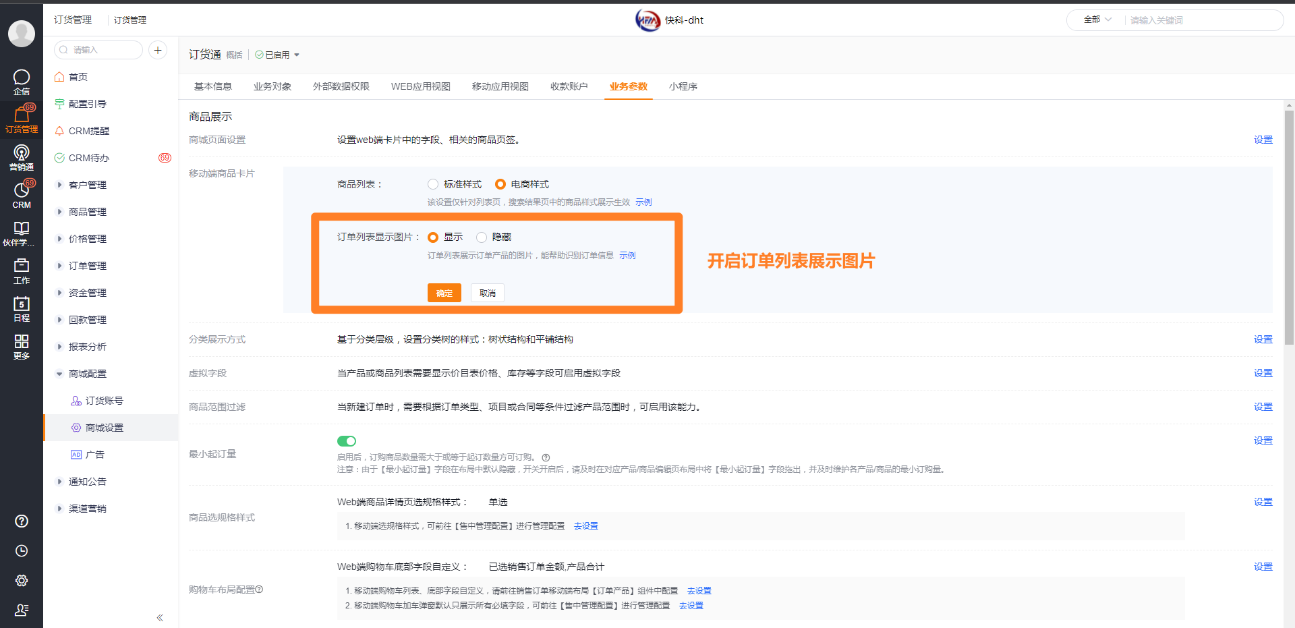The image size is (1295, 628).
Task: Open the 企信 messaging icon
Action: click(22, 82)
